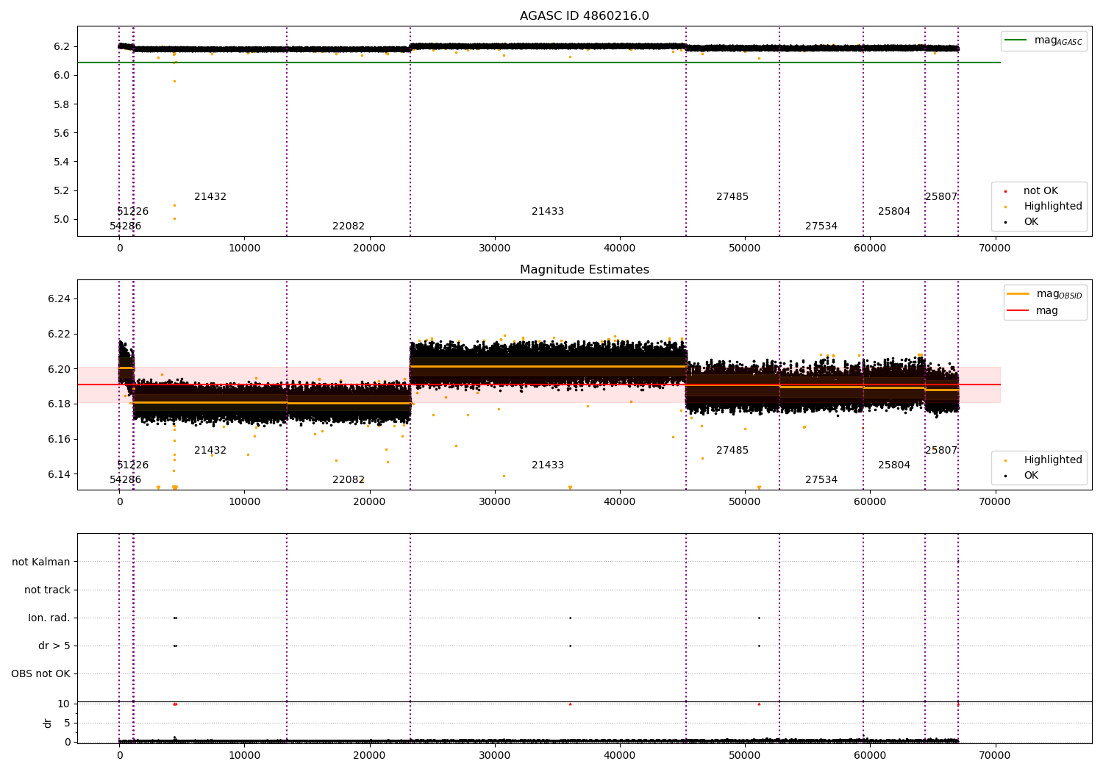
Task: Click the 'OBS not OK' axis label
Action: point(40,673)
